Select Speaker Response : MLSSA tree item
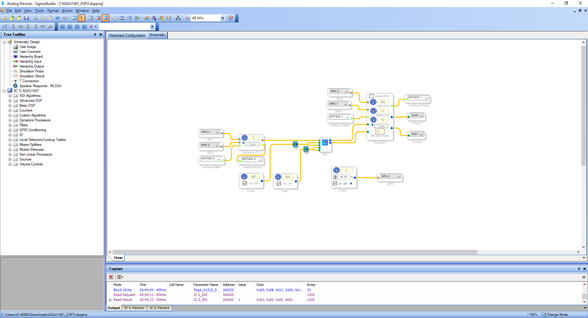 (x=40, y=86)
